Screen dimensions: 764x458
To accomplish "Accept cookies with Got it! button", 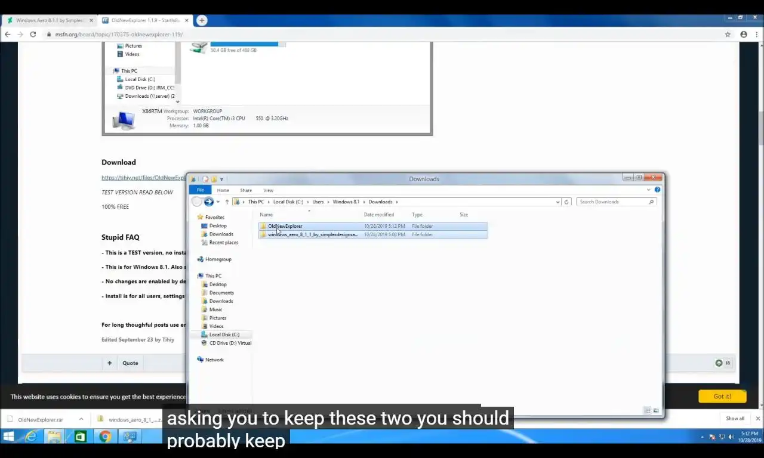I will [722, 397].
